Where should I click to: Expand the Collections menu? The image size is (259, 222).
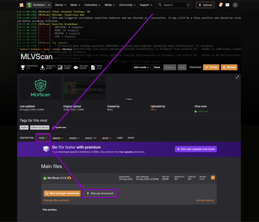(x=92, y=5)
